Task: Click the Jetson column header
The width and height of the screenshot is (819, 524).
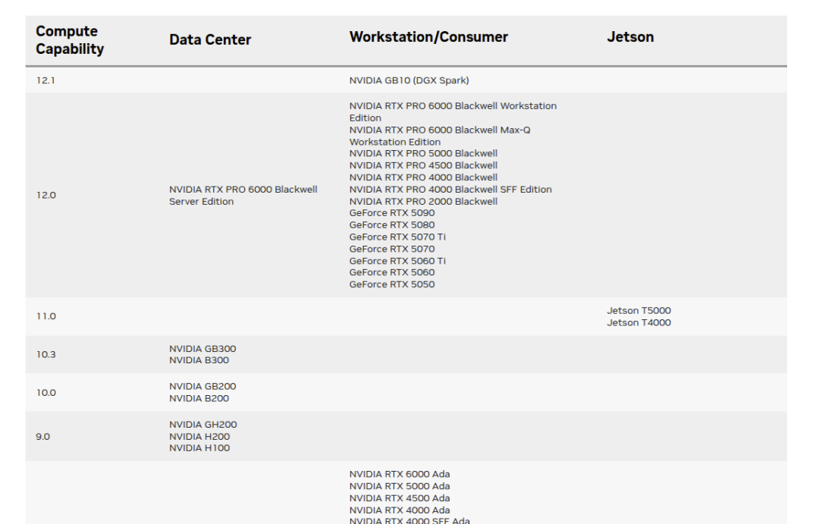Action: point(630,37)
